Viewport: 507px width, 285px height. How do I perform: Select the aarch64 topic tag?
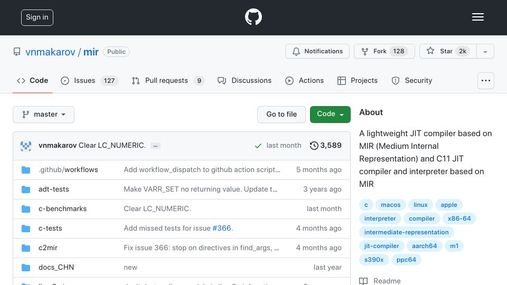click(424, 246)
